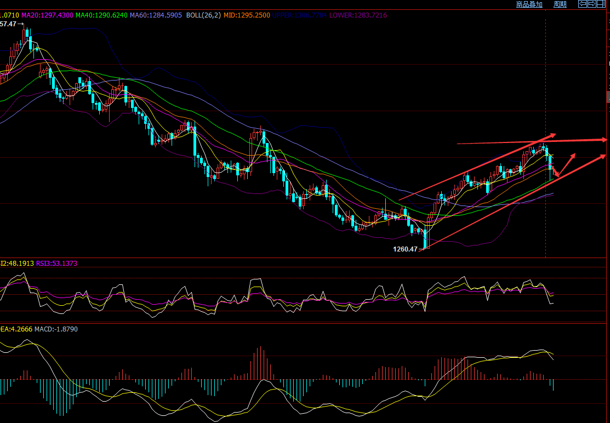This screenshot has height=423, width=610.
Task: Click the MA60 moving average label
Action: pos(156,15)
